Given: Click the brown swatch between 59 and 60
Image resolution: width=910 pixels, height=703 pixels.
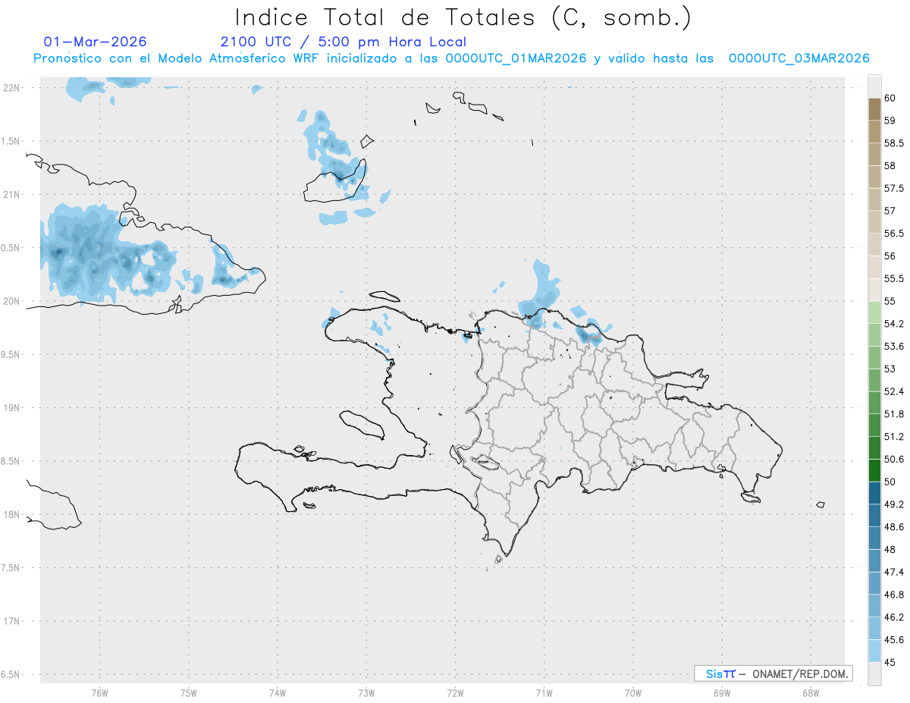Looking at the screenshot, I should pos(874,108).
